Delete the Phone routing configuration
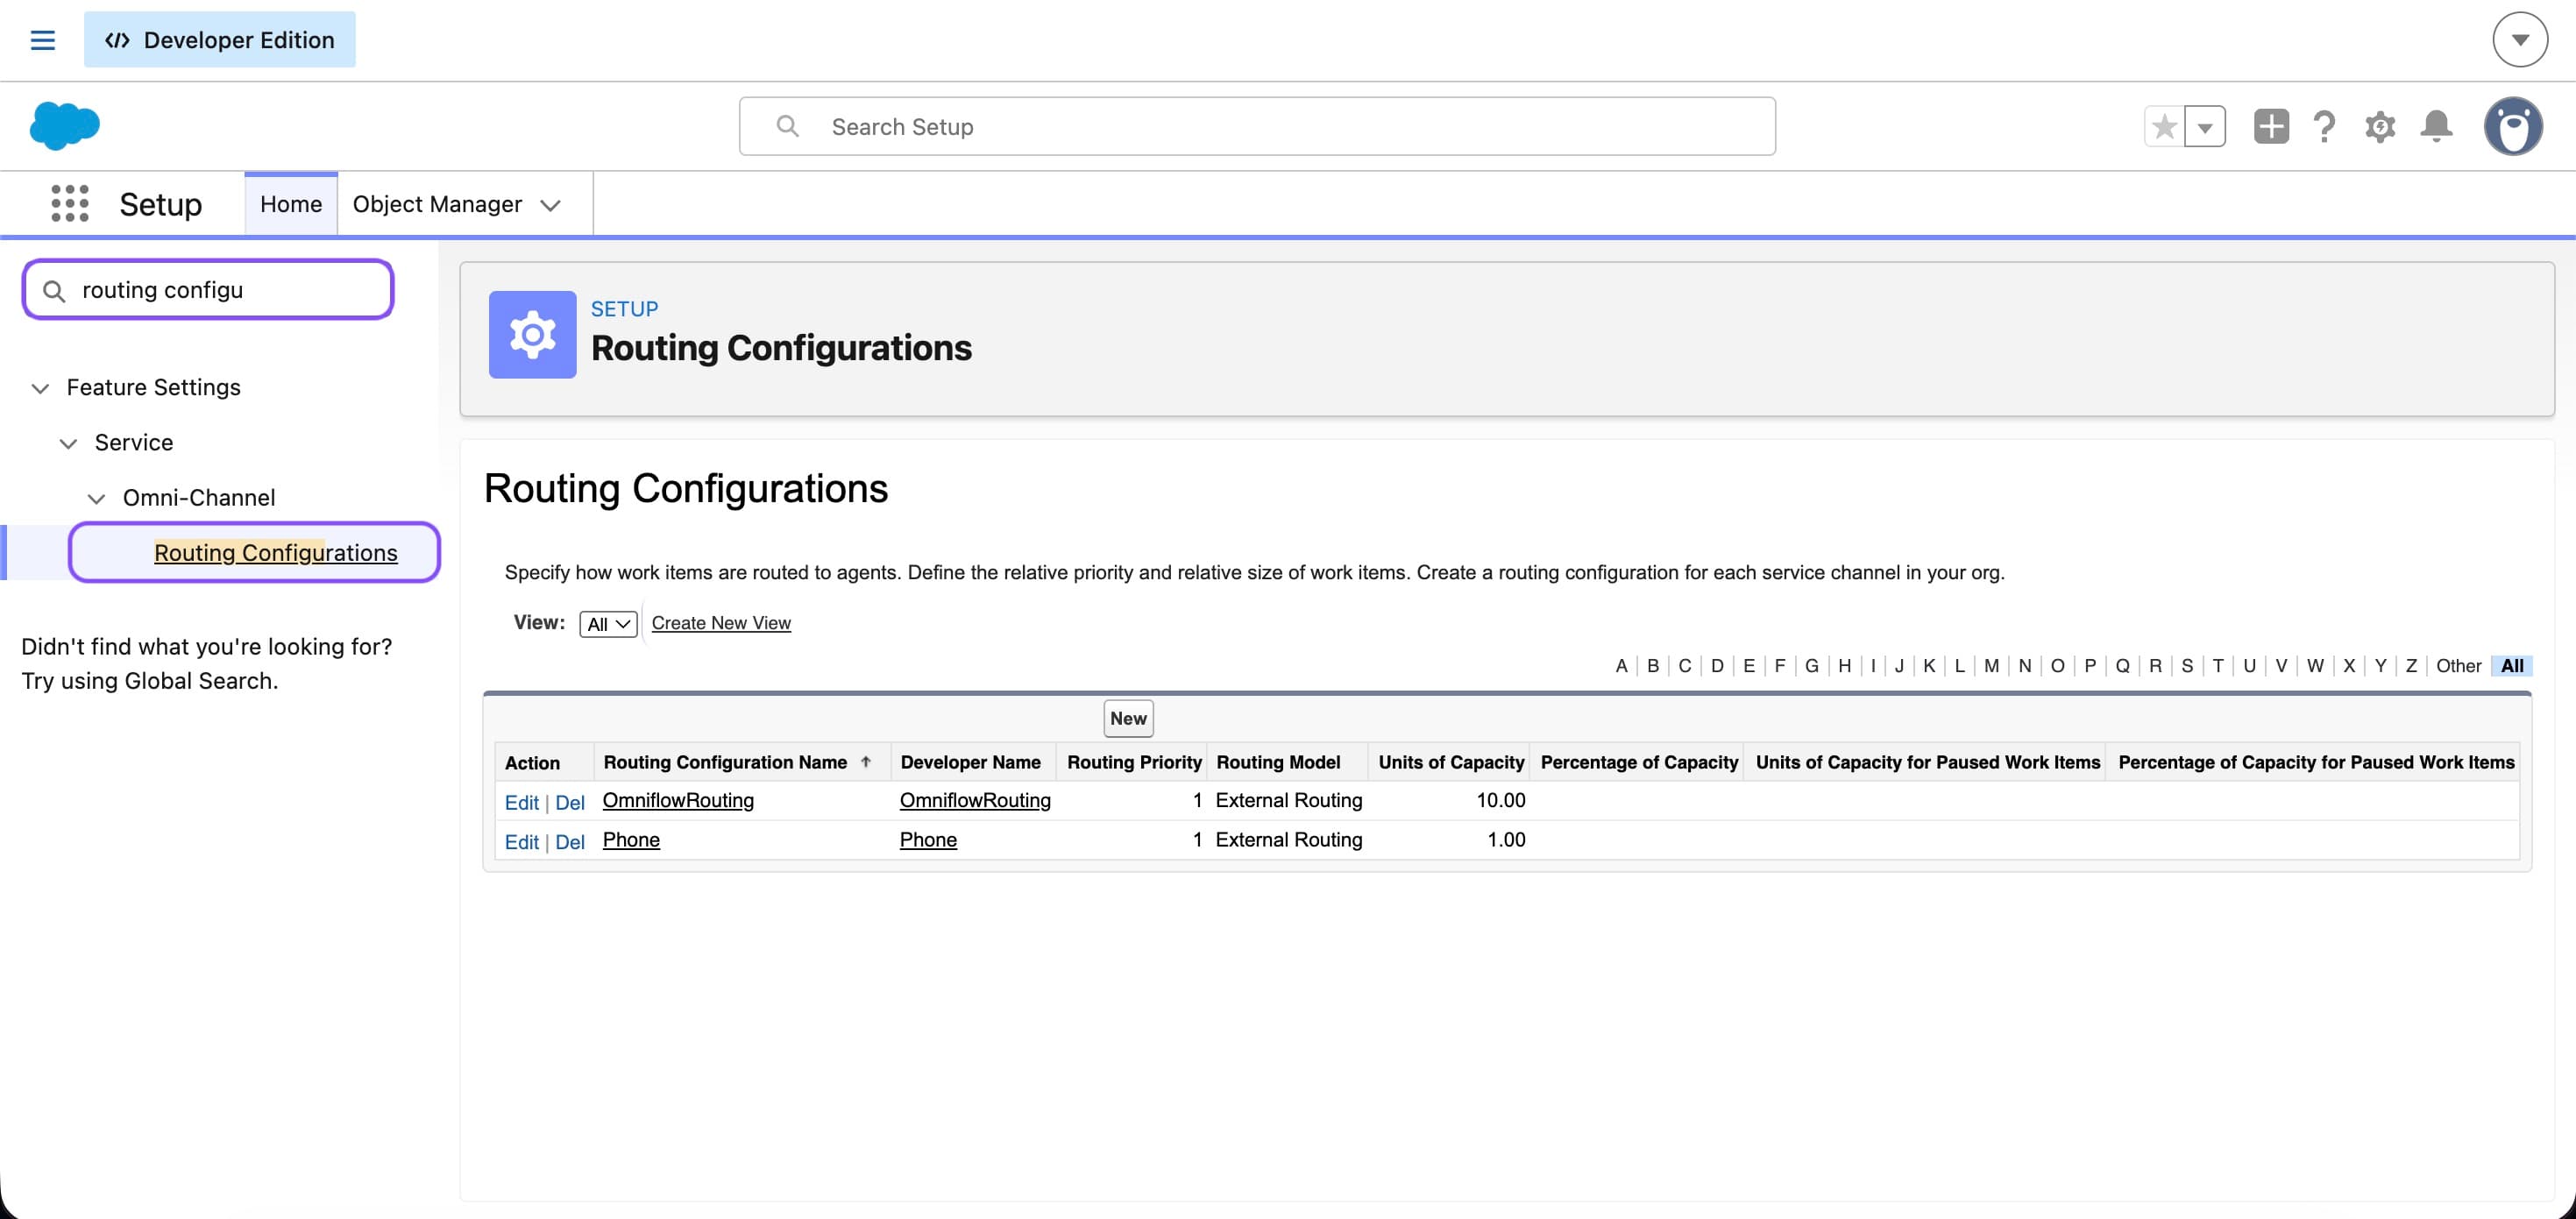Image resolution: width=2576 pixels, height=1219 pixels. click(x=569, y=842)
